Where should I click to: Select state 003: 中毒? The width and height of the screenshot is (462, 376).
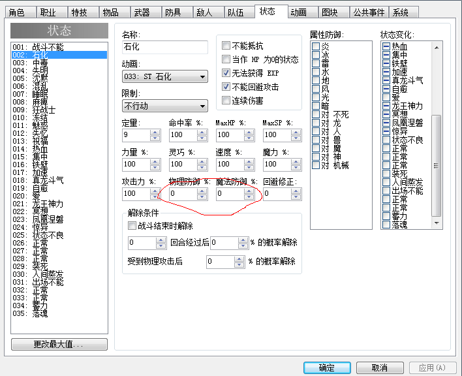(x=59, y=63)
